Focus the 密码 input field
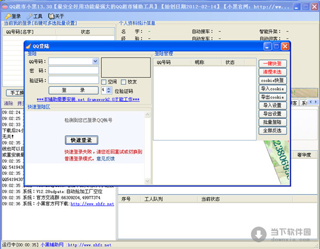Screen dimensions: 320x249 [74, 70]
